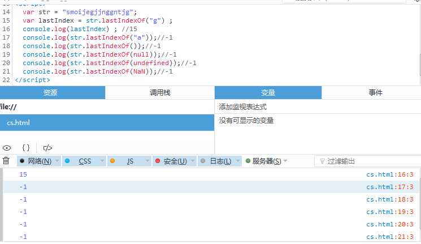Click the string "smoijegjjnggntjg" in code
This screenshot has width=421, height=244.
click(x=98, y=12)
